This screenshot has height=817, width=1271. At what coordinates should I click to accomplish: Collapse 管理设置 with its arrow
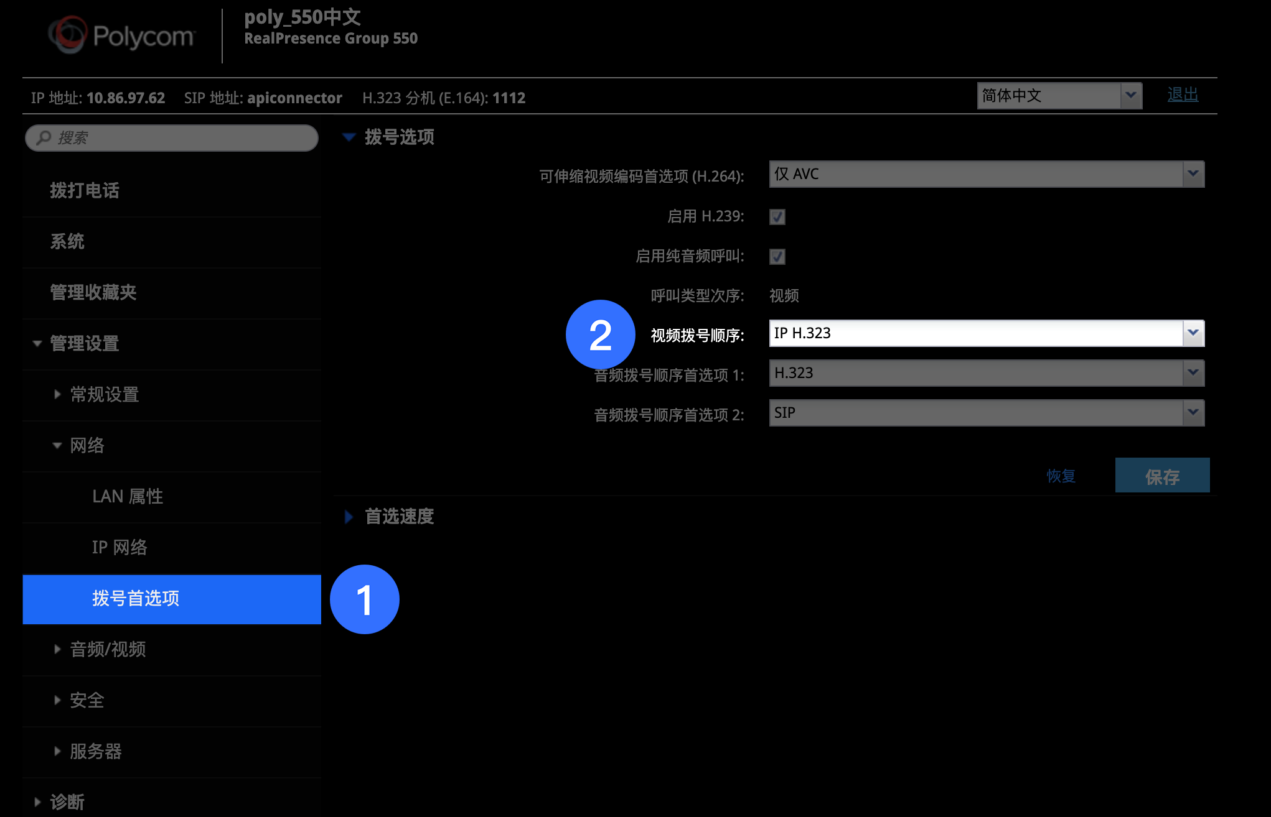click(37, 343)
